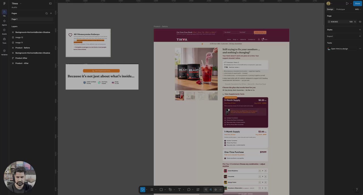363x195 pixels.
Task: Open the shape tools dropdown chevron
Action: (x=165, y=190)
